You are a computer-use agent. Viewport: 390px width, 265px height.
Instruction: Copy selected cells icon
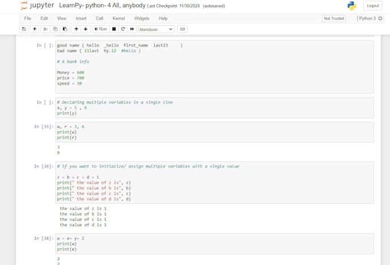[55, 29]
